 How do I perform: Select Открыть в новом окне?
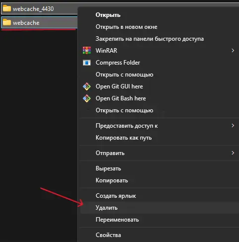(x=126, y=27)
